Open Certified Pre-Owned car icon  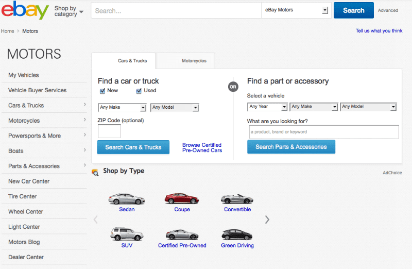(x=182, y=234)
